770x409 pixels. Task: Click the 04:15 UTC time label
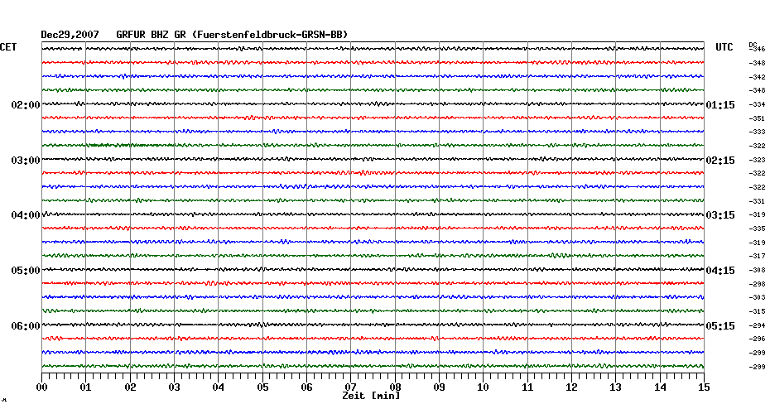click(x=720, y=271)
